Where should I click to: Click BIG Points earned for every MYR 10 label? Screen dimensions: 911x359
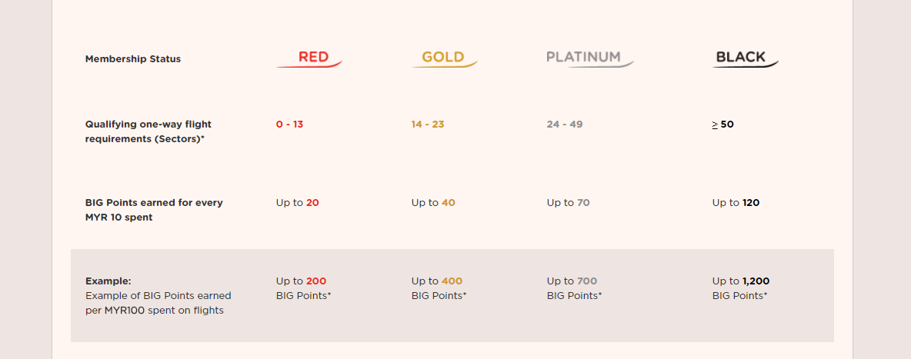[154, 211]
